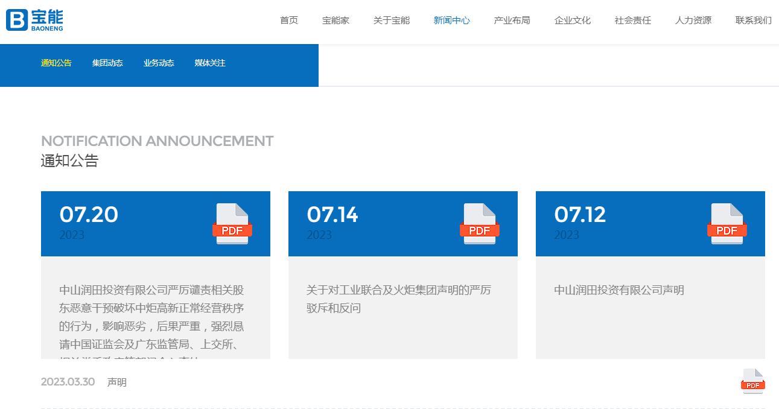Image resolution: width=779 pixels, height=409 pixels.
Task: Open the PDF icon on the 07.12 announcement card
Action: [727, 224]
